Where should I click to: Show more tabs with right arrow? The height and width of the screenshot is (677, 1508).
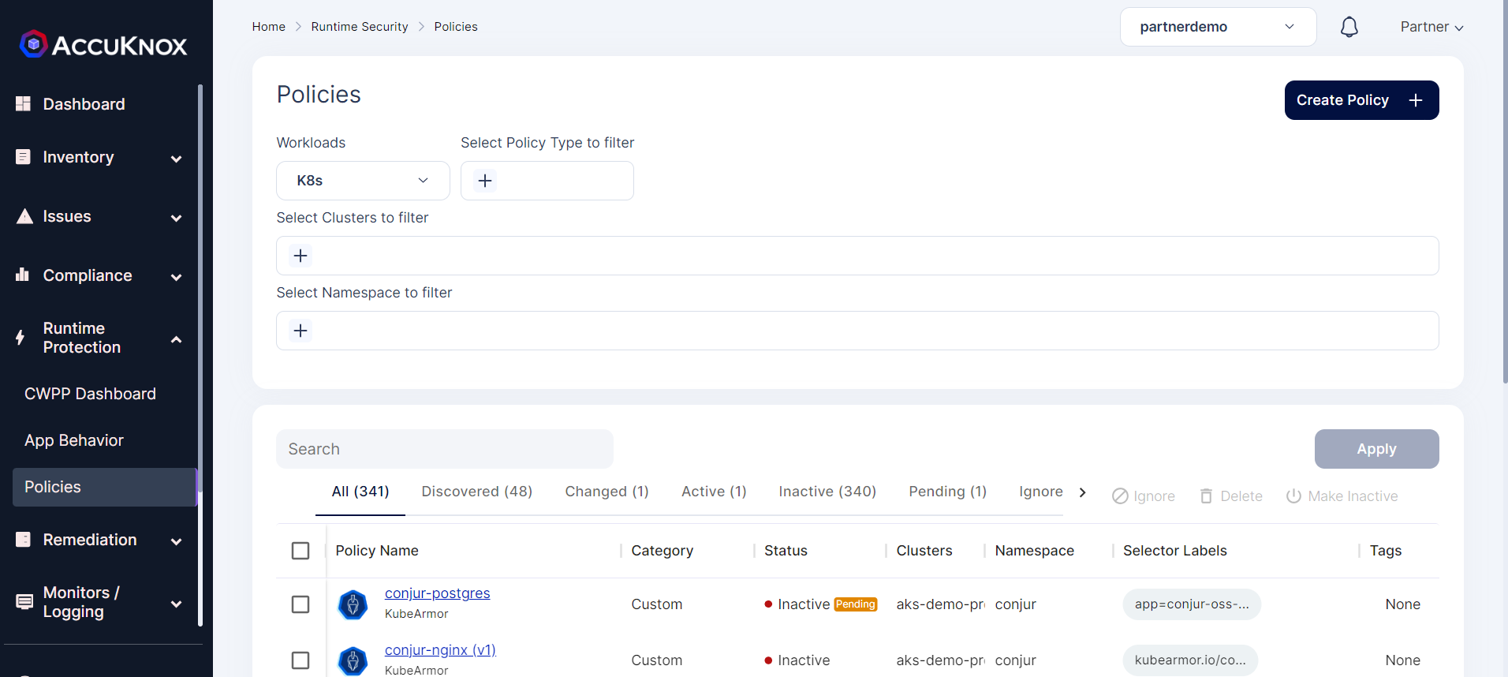click(1082, 492)
